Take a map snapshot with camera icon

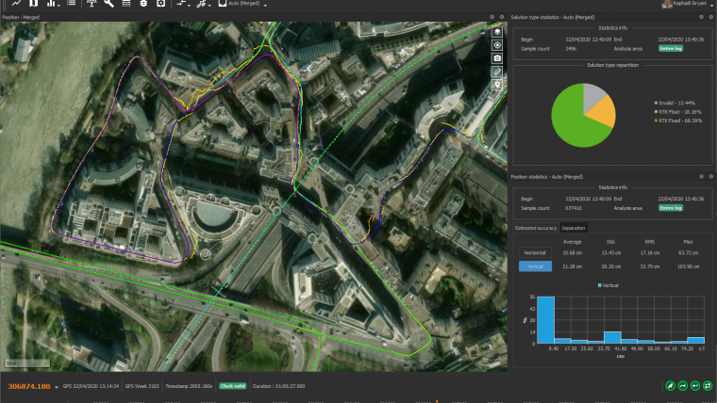pos(497,58)
